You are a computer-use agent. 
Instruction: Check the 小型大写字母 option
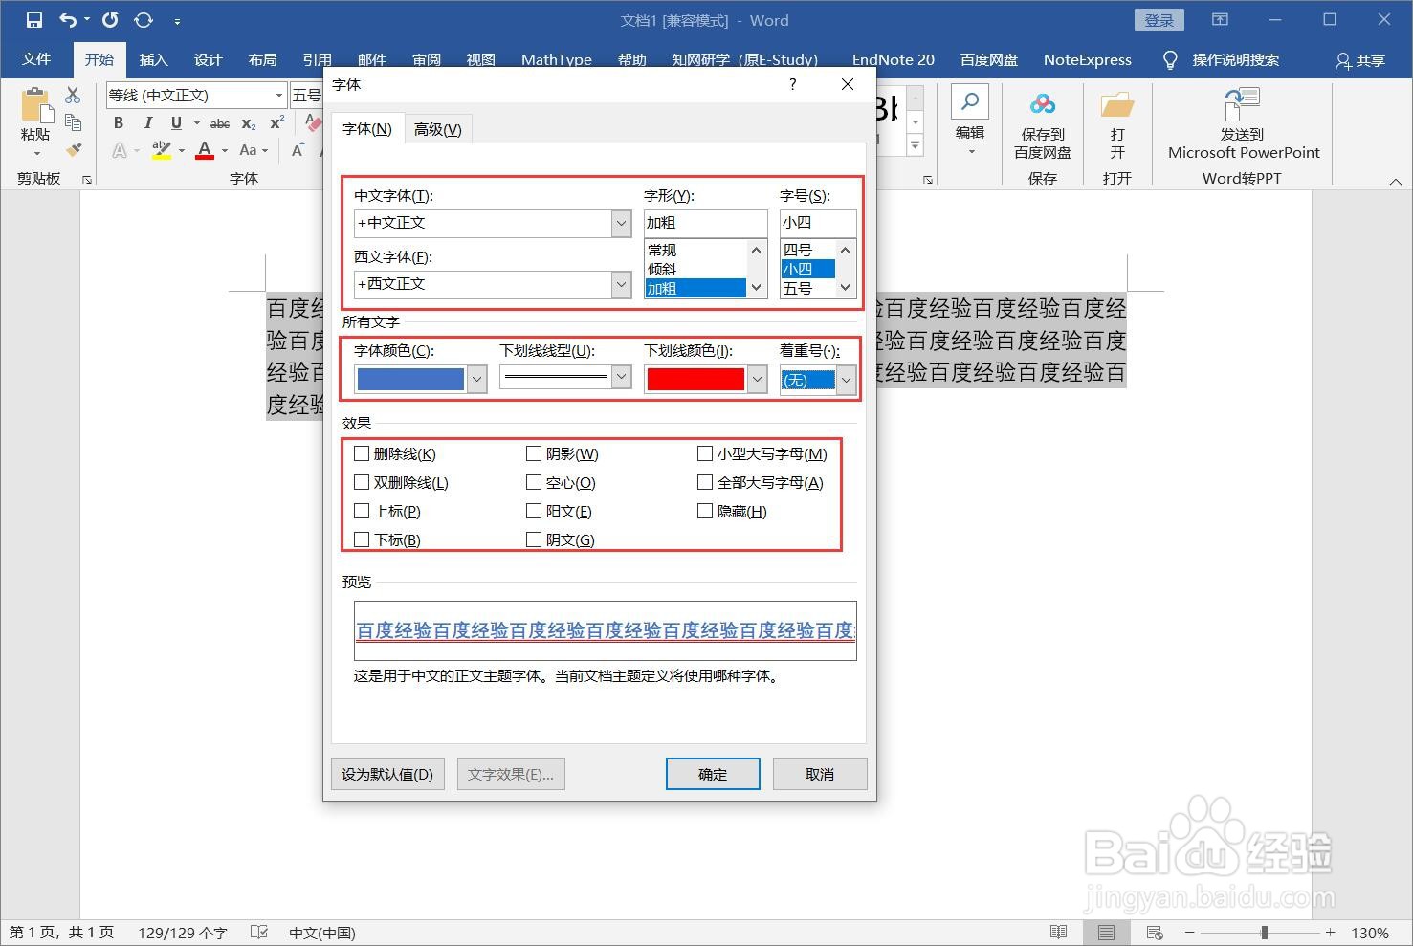pos(704,453)
